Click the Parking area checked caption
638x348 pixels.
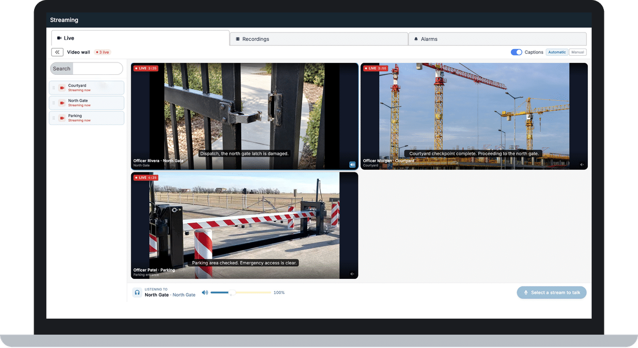244,263
